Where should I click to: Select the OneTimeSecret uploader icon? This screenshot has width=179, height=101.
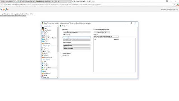43,58
